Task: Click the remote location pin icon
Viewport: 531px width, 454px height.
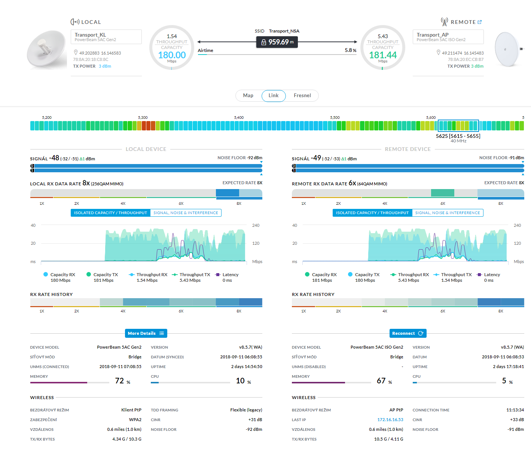Action: (439, 53)
